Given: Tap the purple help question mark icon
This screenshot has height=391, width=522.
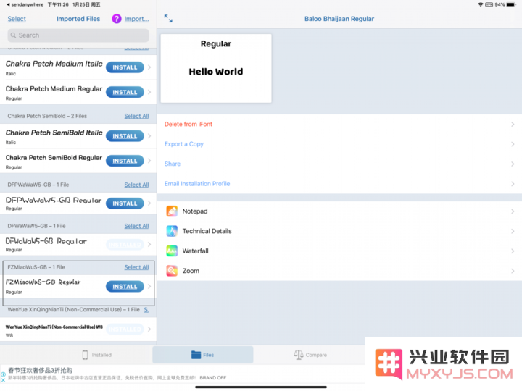Looking at the screenshot, I should (117, 19).
